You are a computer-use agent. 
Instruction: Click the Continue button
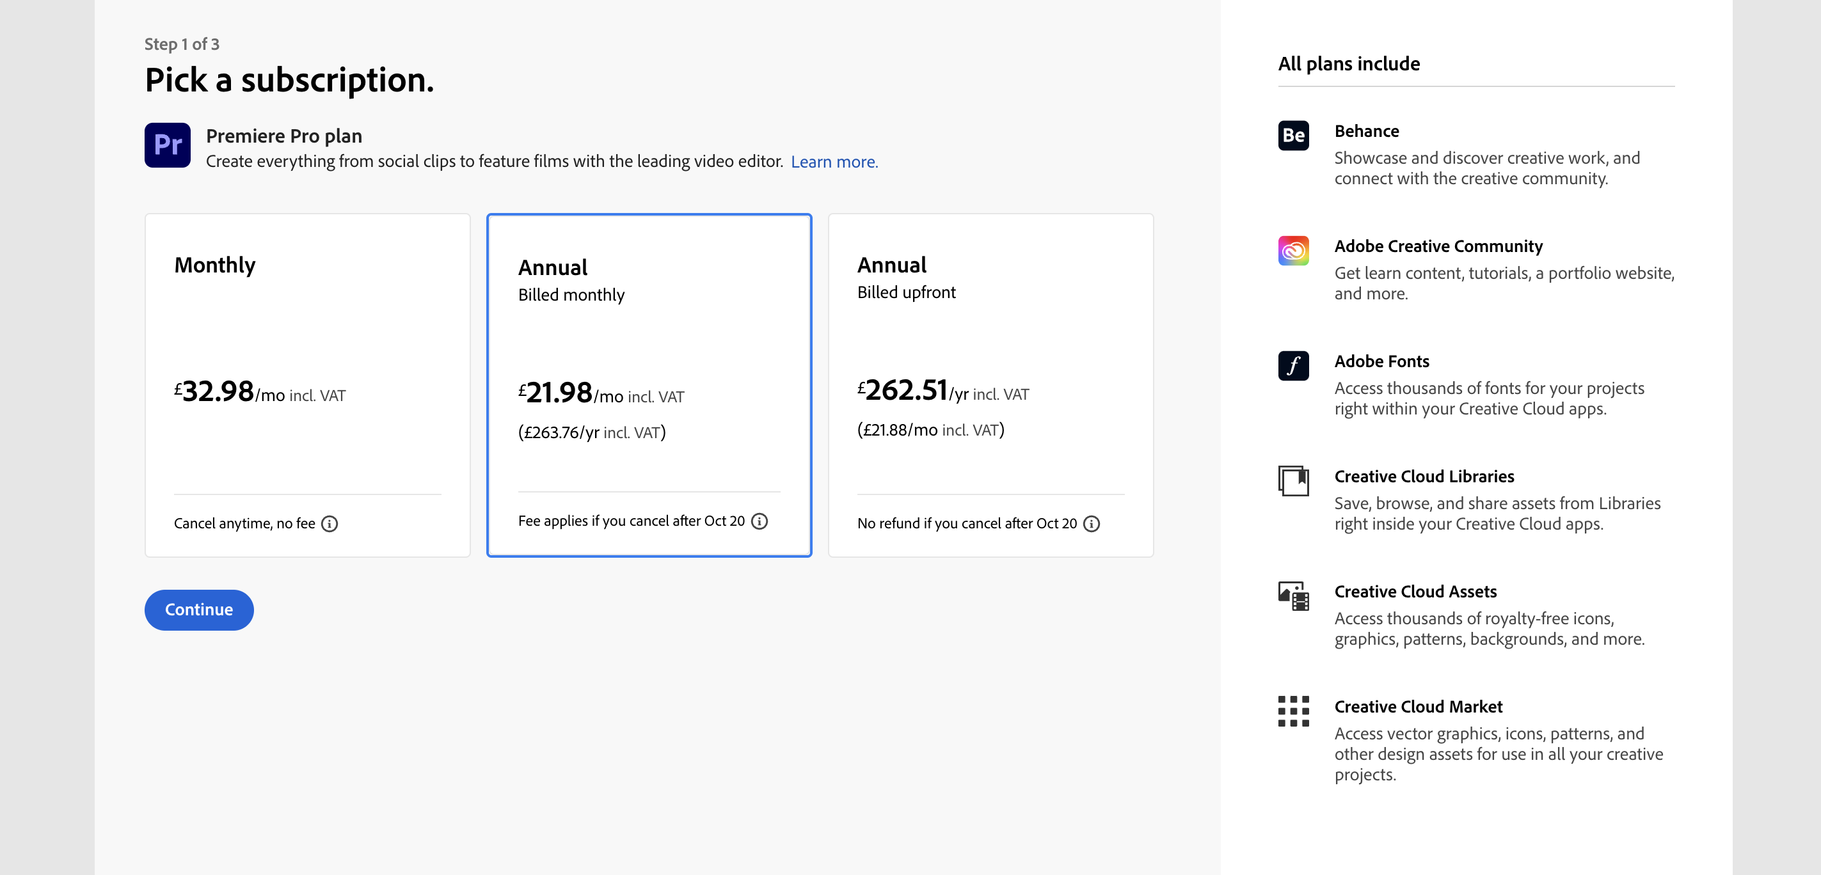pyautogui.click(x=198, y=610)
